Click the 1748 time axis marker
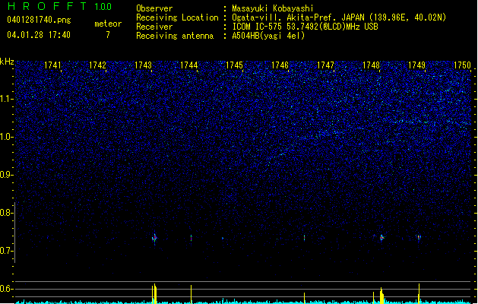Screen dimensions: 478x304 (371, 65)
